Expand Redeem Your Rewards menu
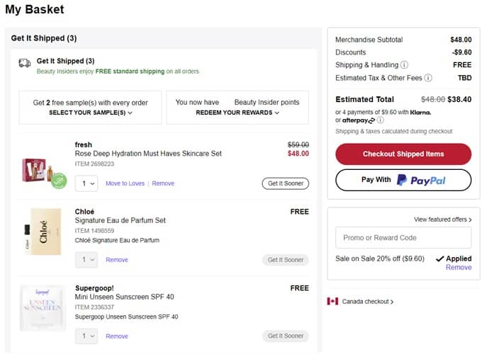Screen dimensions: 482x354 coord(237,113)
